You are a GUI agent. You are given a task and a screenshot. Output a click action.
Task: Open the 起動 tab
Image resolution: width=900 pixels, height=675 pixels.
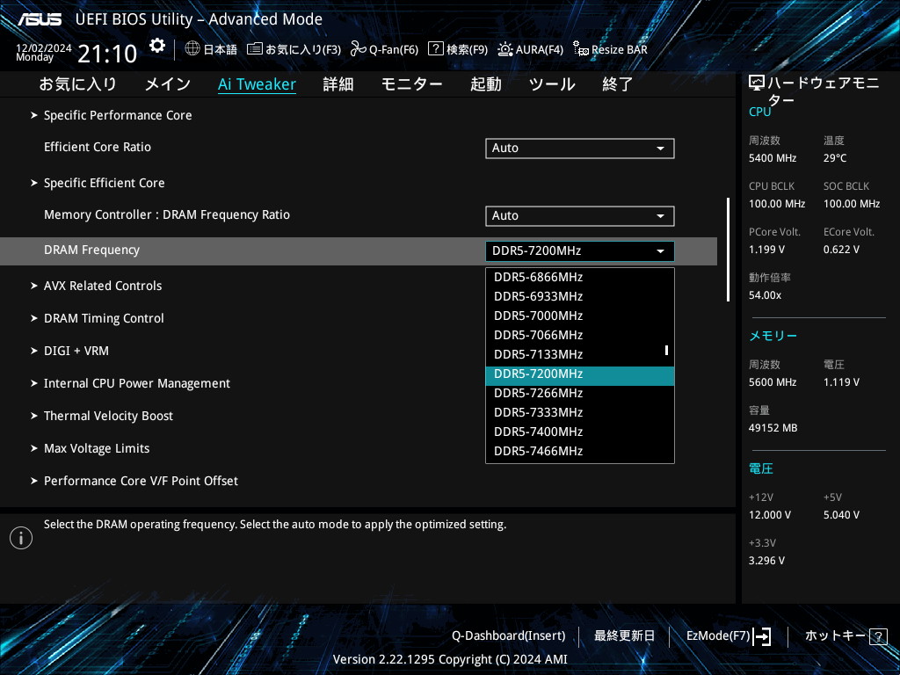coord(485,84)
